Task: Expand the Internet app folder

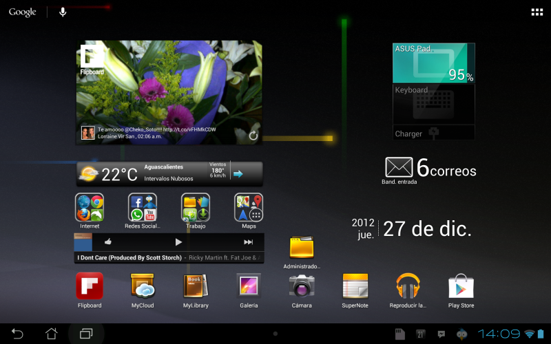Action: pos(90,207)
